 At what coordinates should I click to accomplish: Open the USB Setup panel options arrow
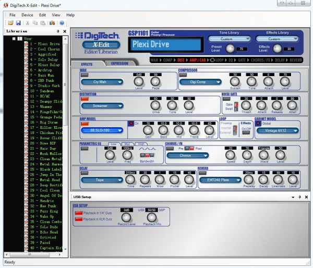pos(293,197)
